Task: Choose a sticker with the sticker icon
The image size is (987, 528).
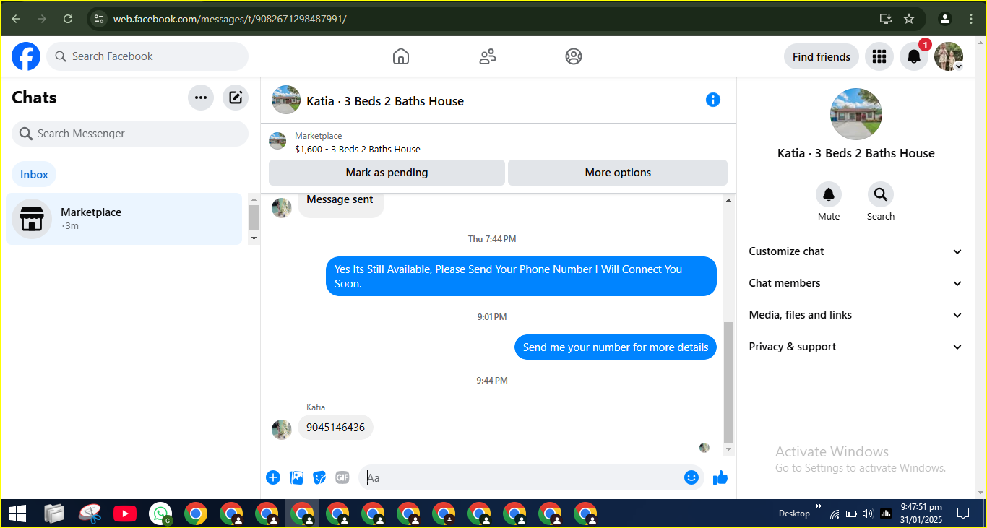Action: point(319,477)
